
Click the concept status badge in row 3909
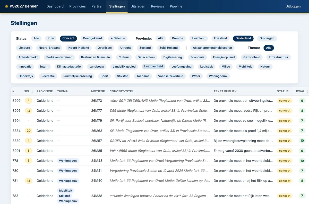click(x=285, y=101)
